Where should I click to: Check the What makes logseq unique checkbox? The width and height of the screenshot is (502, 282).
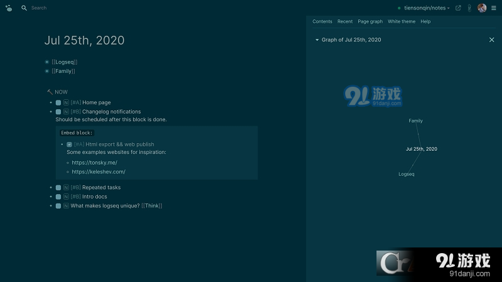point(58,206)
